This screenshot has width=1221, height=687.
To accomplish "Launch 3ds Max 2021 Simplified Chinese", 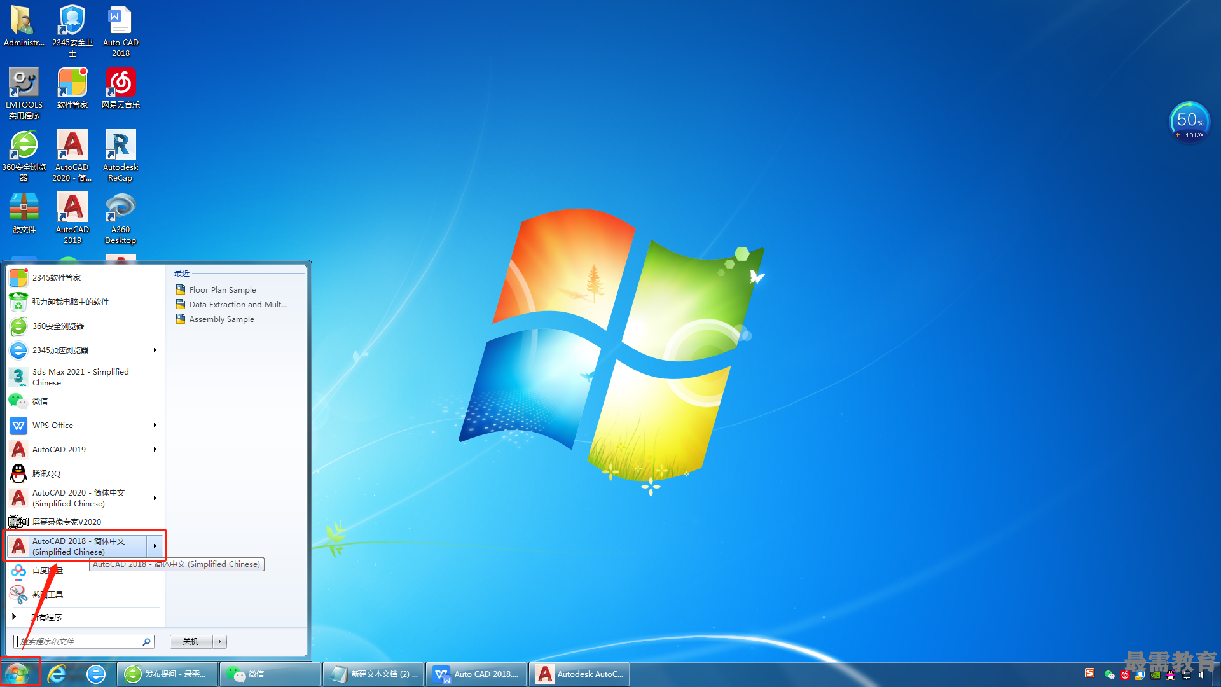I will (85, 377).
